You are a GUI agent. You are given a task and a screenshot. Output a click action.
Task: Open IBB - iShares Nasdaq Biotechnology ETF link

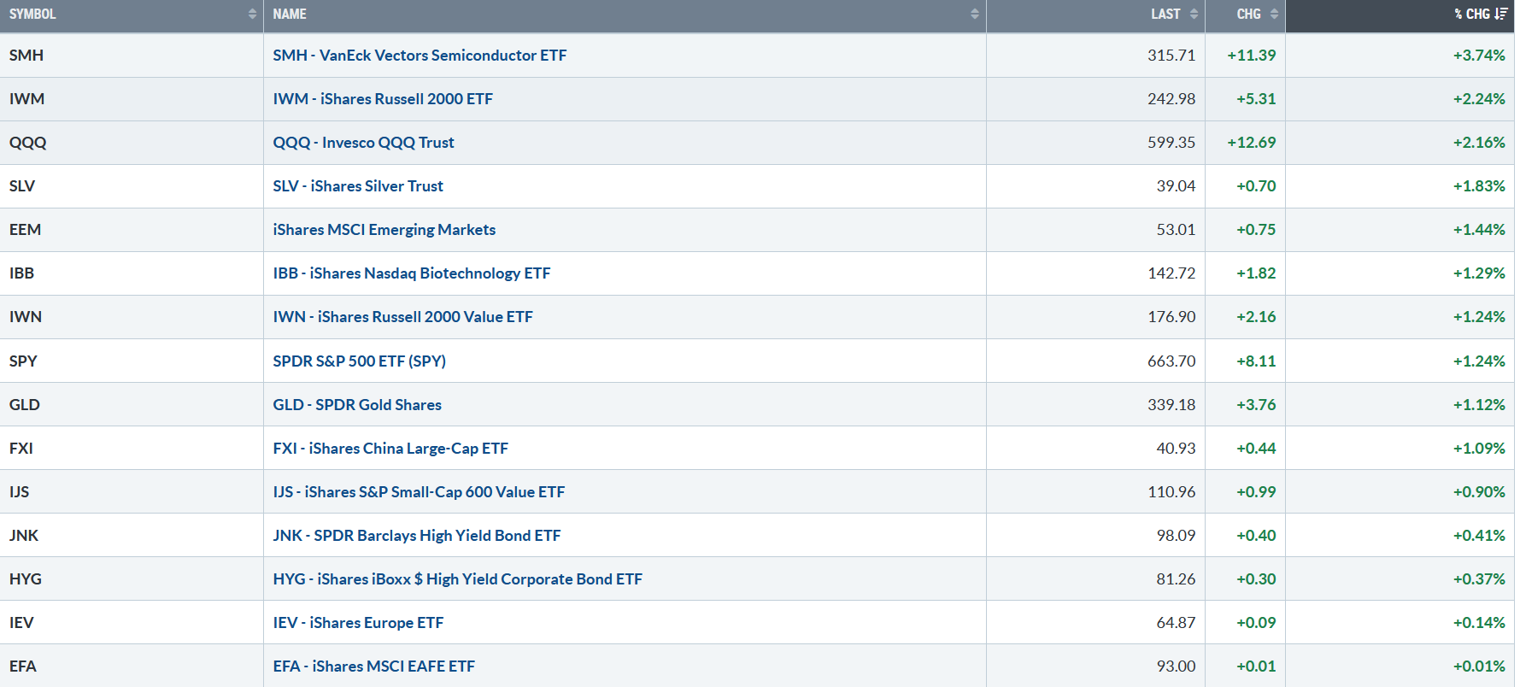411,273
